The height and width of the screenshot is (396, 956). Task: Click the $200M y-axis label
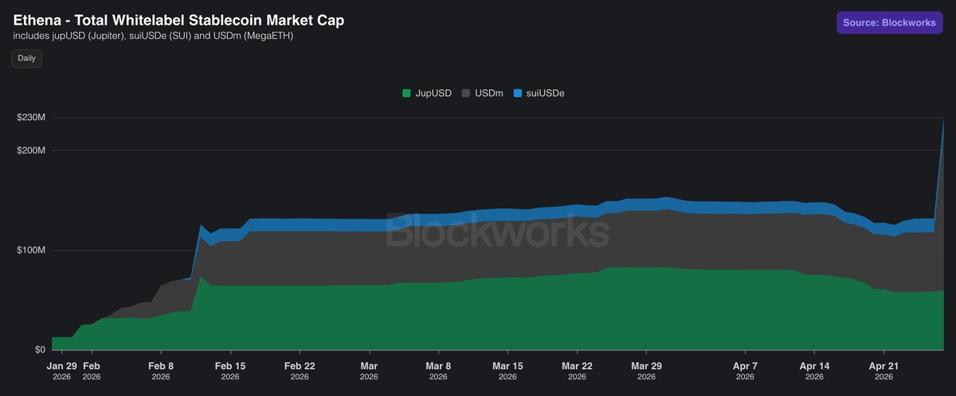point(31,150)
